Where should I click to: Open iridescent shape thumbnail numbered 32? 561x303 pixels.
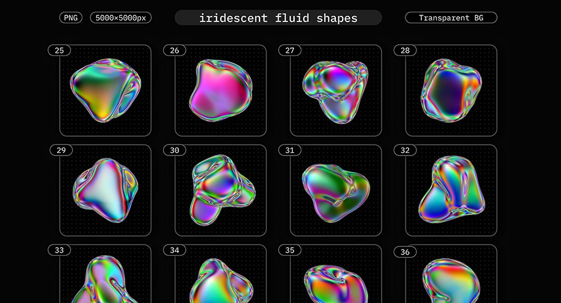point(451,191)
